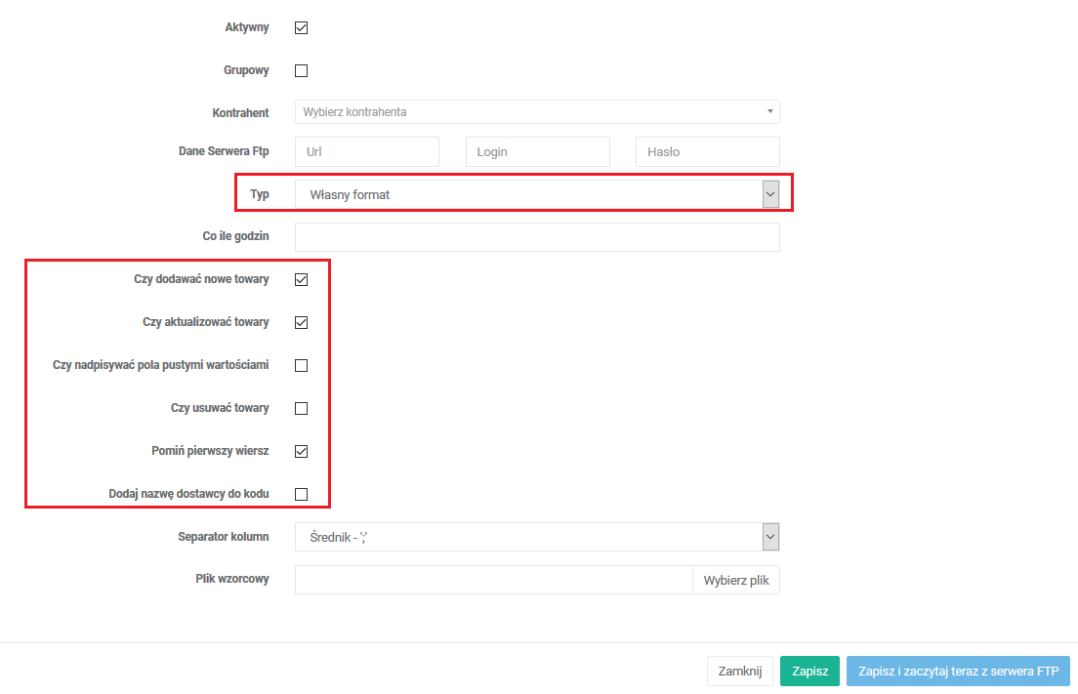Click Zapisz i zaczytaj teraz z serwera FTP
This screenshot has width=1078, height=694.
coord(958,672)
